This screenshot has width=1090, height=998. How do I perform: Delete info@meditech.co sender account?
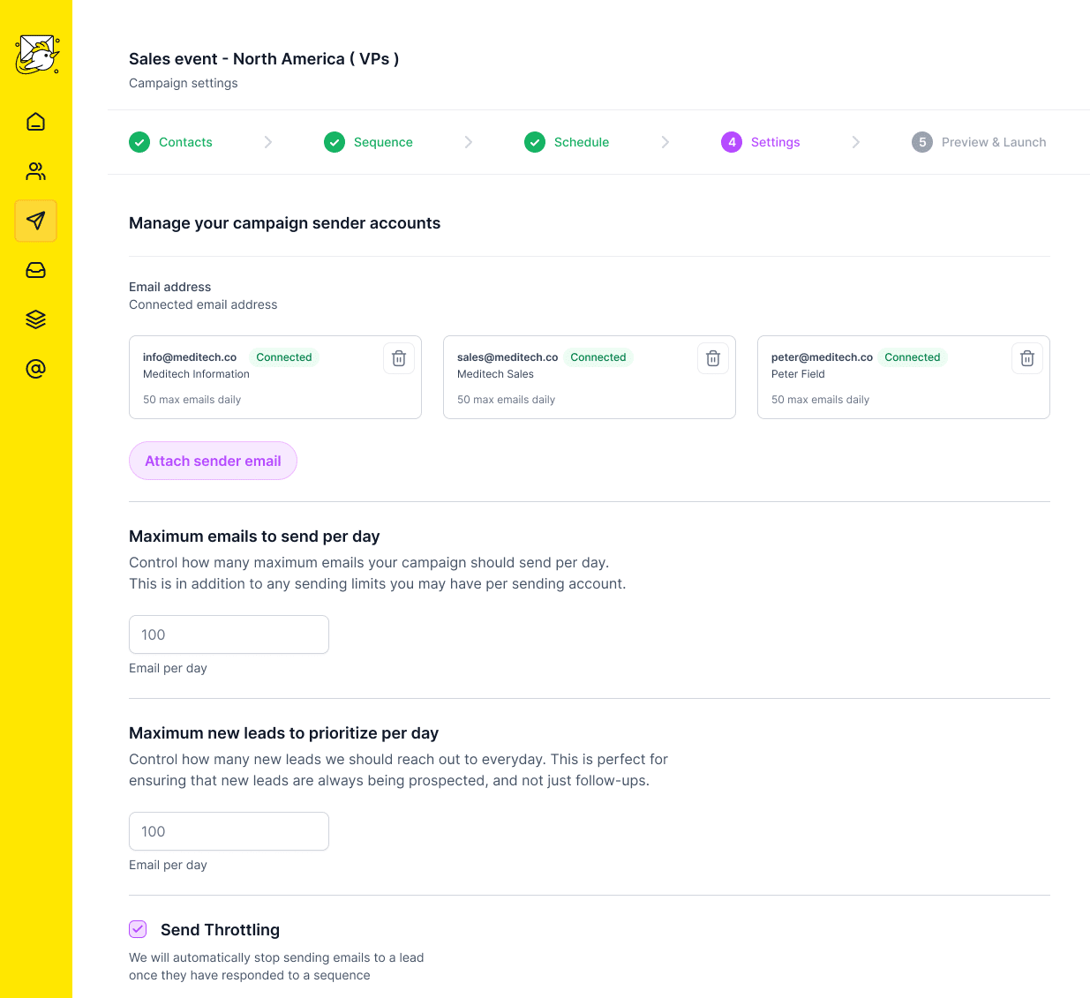pyautogui.click(x=399, y=358)
